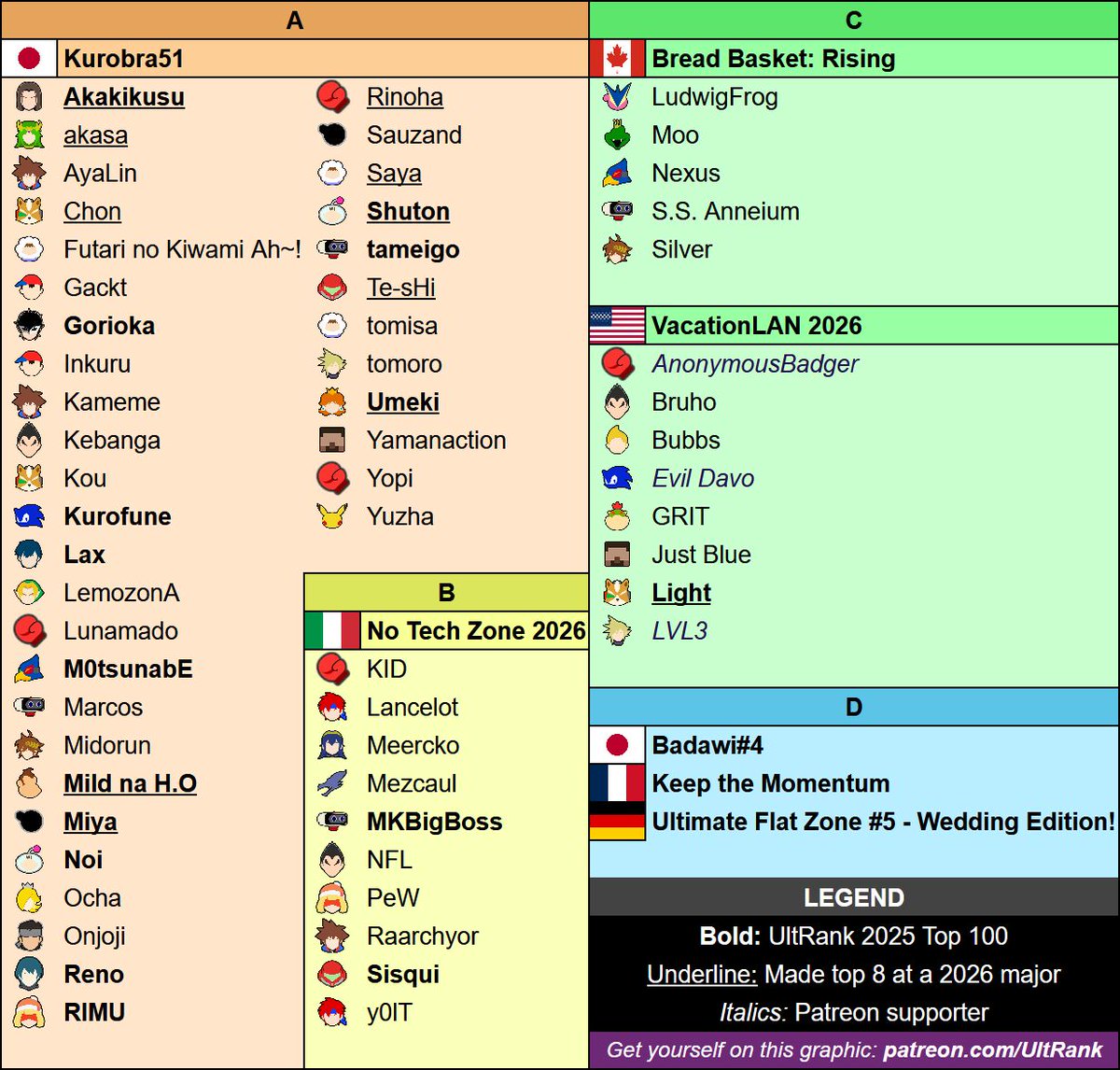Click player name Bubbs
Viewport: 1120px width, 1070px height.
pyautogui.click(x=686, y=440)
